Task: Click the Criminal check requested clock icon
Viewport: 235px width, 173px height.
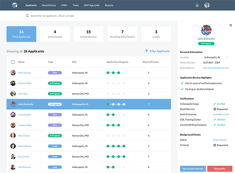Action: coord(214,145)
